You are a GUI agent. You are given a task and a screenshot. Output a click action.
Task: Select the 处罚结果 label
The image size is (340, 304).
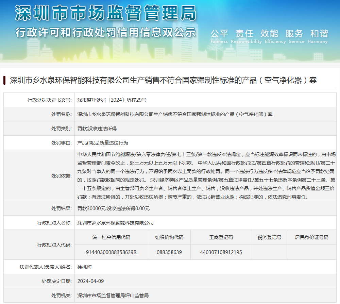coord(61,208)
